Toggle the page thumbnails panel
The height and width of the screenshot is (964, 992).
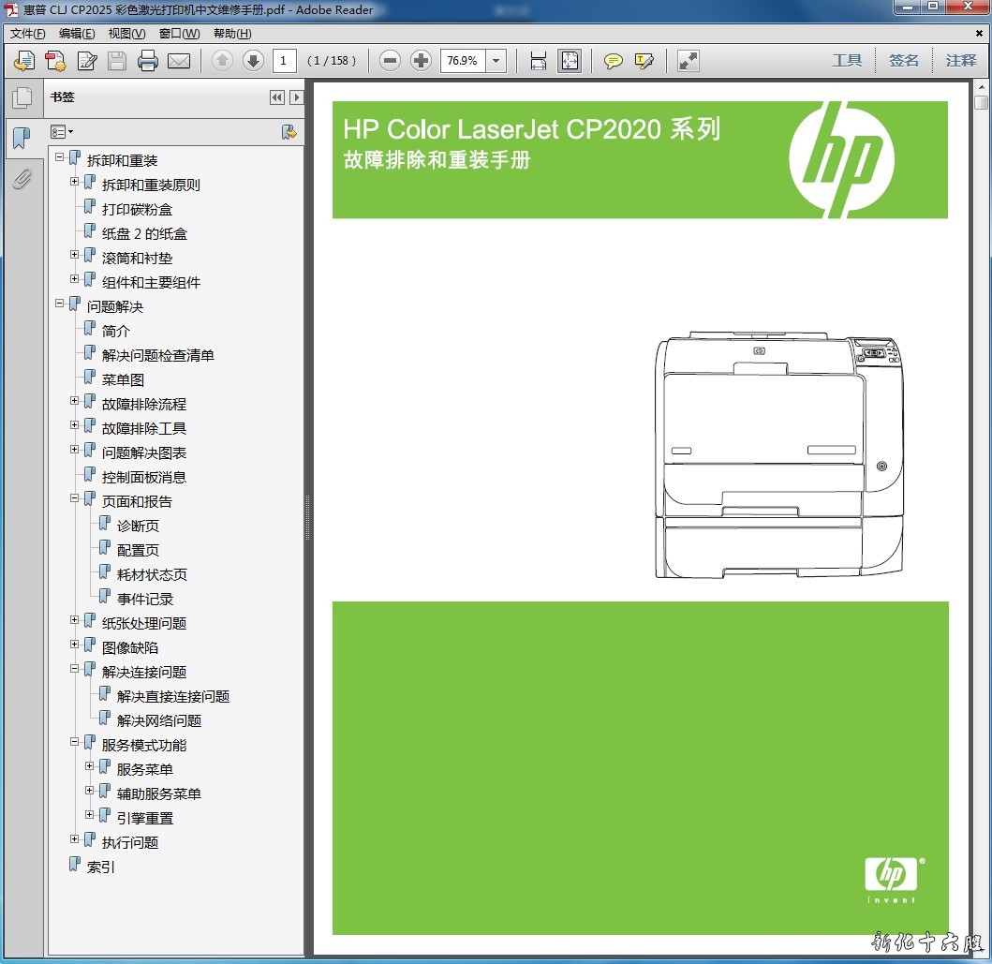(22, 97)
